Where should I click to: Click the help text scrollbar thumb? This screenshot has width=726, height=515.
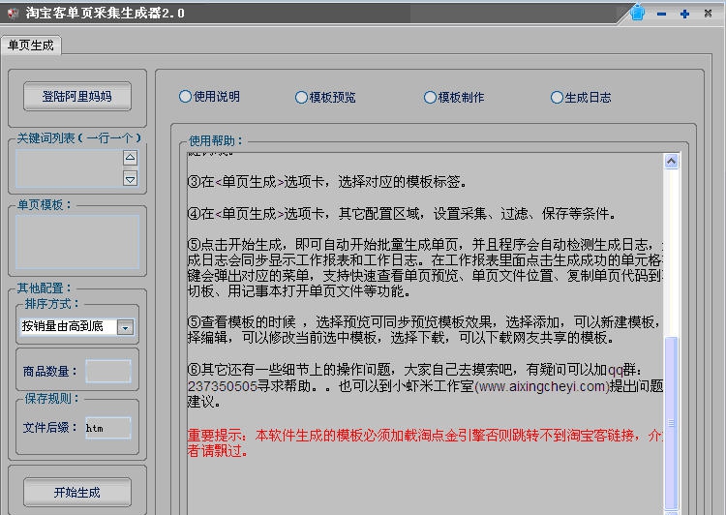point(672,423)
